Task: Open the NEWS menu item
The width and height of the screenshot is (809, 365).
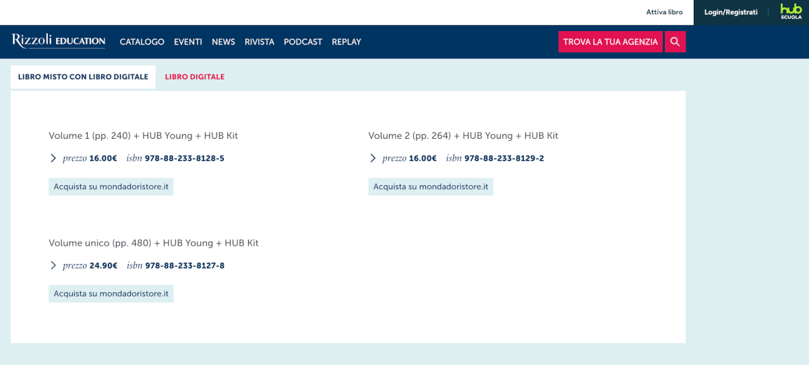Action: (223, 42)
